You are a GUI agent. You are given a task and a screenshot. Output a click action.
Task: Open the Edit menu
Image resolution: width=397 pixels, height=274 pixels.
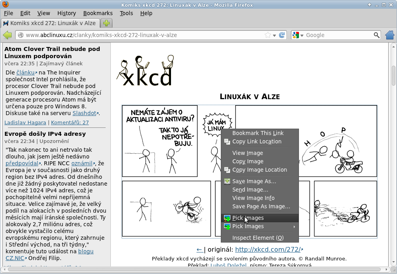[x=25, y=13]
